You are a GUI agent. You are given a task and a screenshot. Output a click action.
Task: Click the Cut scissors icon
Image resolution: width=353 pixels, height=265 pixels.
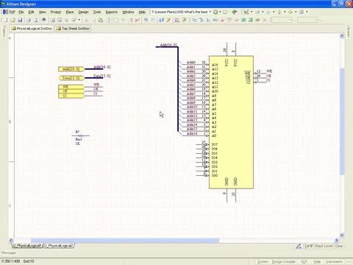tap(86, 20)
